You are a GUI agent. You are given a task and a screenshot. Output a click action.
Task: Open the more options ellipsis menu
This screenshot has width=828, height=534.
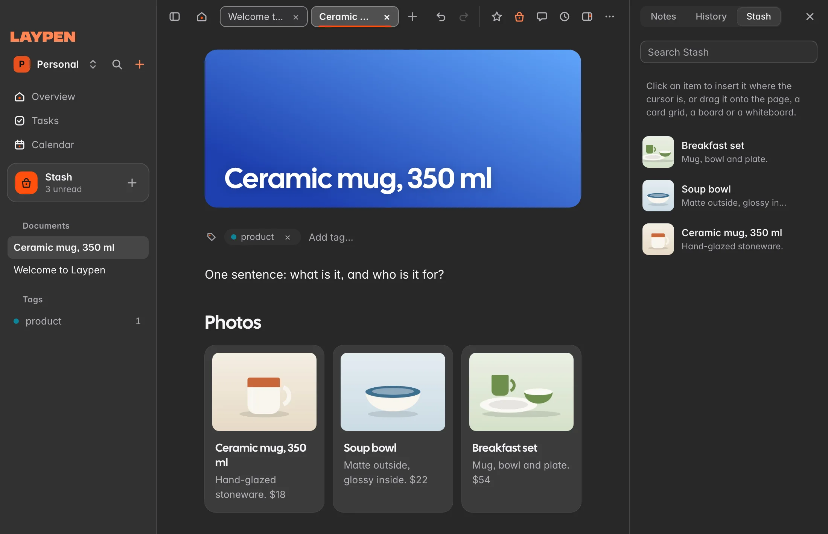[x=610, y=17]
